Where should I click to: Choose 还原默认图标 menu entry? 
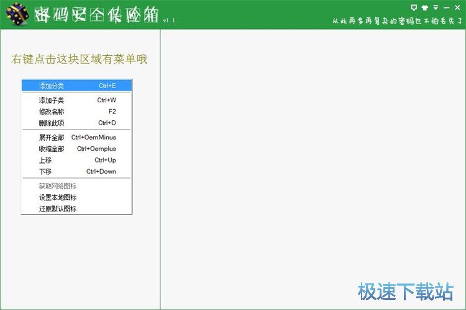[x=77, y=208]
